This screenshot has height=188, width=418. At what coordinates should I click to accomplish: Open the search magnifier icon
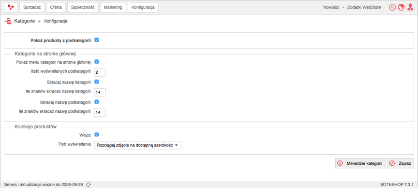[x=392, y=7]
